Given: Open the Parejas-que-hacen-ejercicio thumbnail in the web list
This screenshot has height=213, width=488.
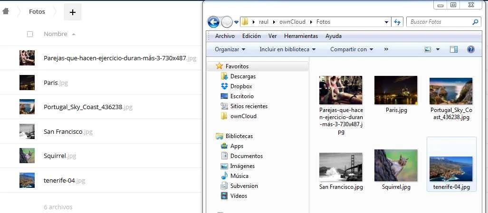Looking at the screenshot, I should coord(27,58).
